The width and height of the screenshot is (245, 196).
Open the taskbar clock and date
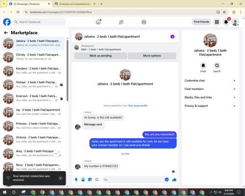point(228,192)
